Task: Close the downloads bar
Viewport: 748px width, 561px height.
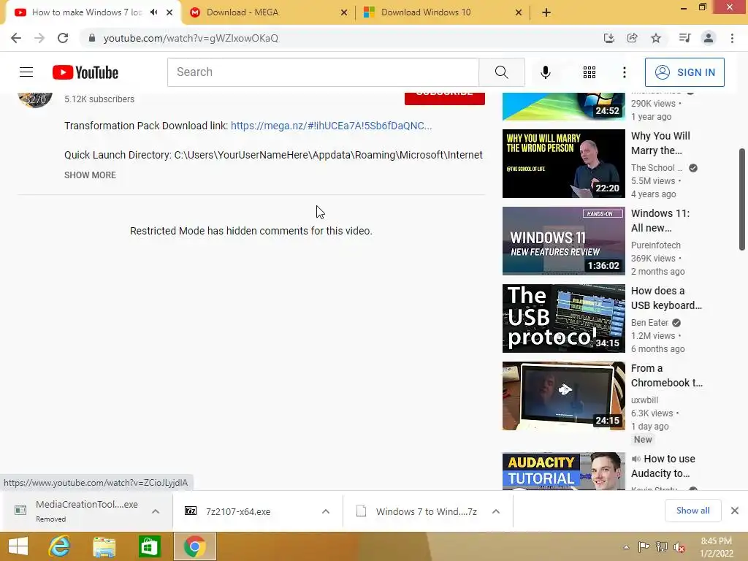Action: [735, 511]
